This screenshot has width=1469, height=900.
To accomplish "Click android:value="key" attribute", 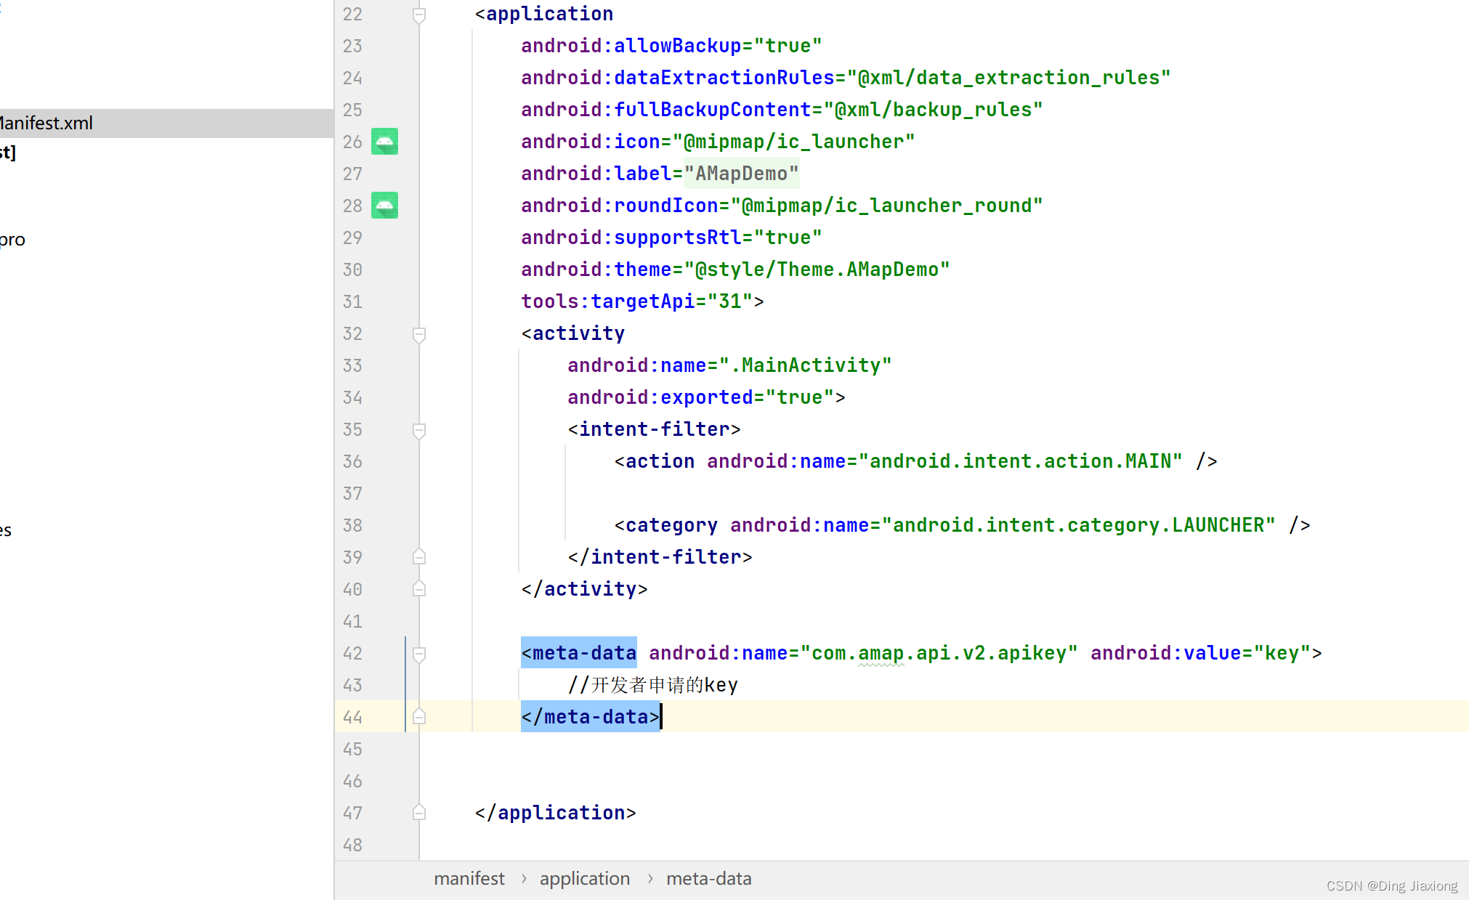I will [x=1201, y=653].
